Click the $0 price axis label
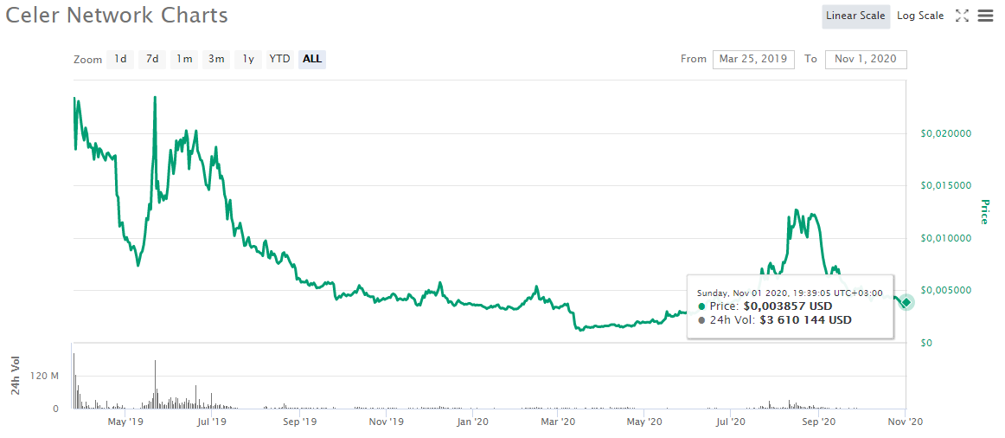The width and height of the screenshot is (1005, 438). [926, 343]
